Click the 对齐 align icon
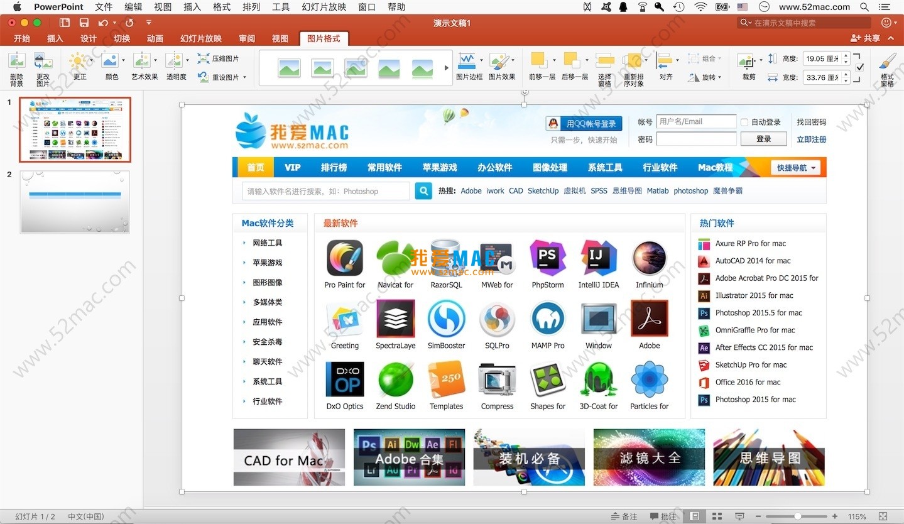The height and width of the screenshot is (524, 904). coord(663,62)
